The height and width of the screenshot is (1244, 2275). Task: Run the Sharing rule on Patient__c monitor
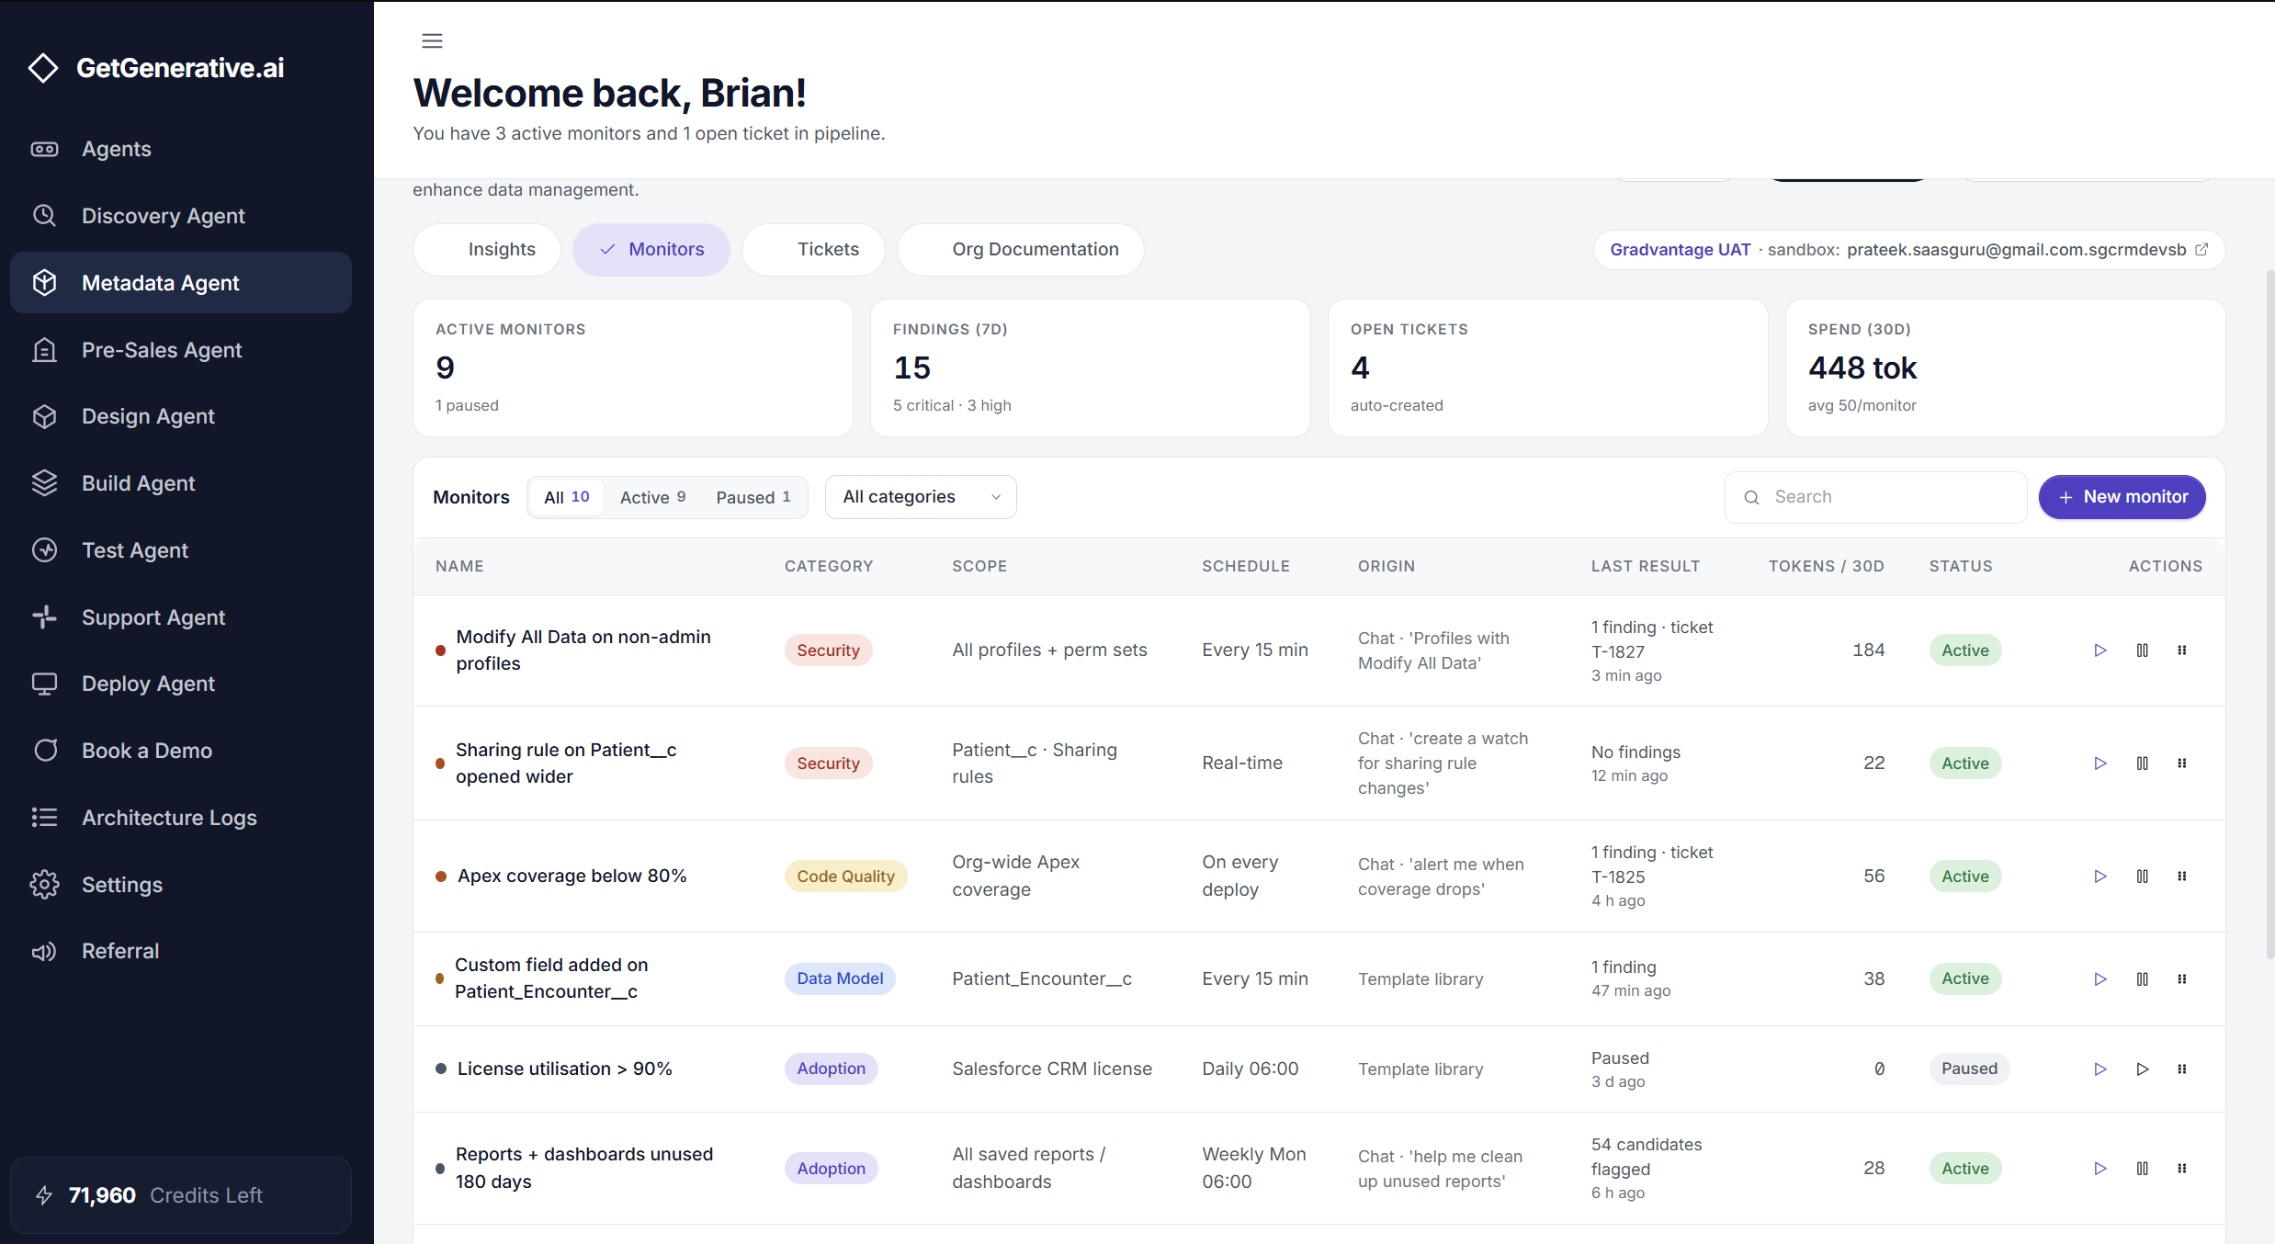[x=2100, y=763]
